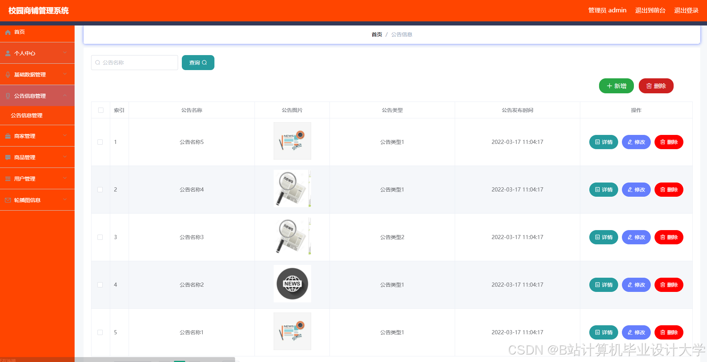Expand the 个人中心 menu chevron
Viewport: 707px width, 362px height.
tap(65, 53)
